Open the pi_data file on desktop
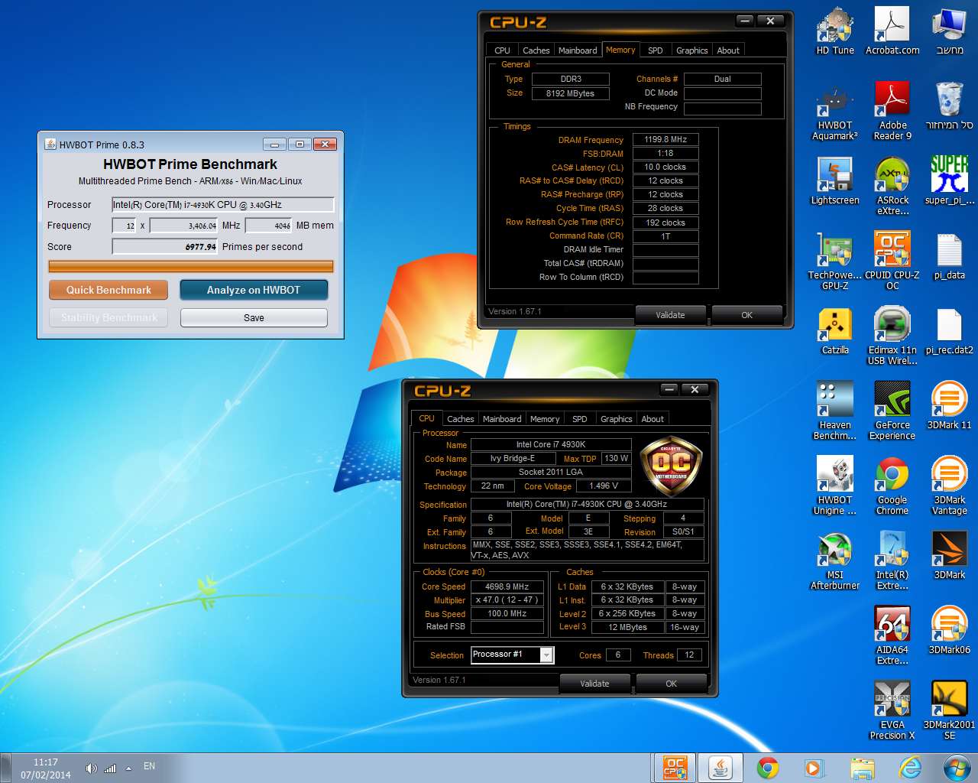Screen dimensions: 978x783 pos(950,256)
